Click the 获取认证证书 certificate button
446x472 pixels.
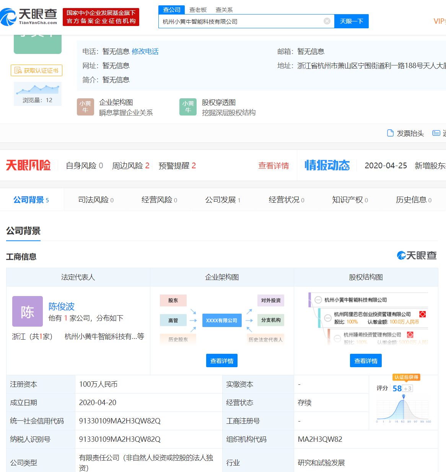pos(36,70)
